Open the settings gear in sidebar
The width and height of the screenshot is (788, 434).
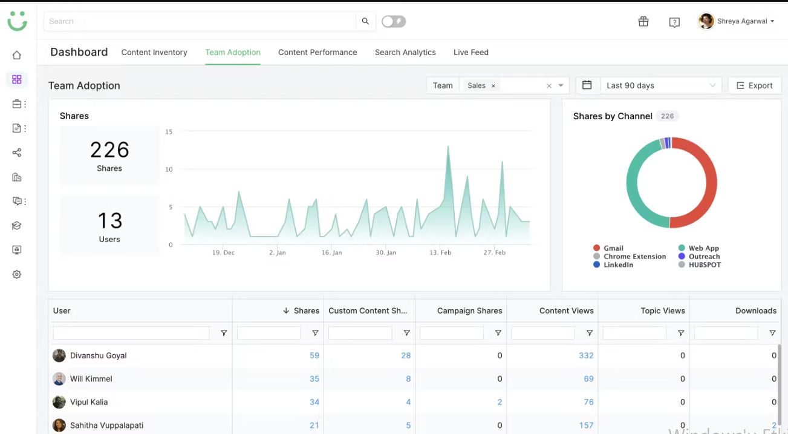[x=17, y=274]
